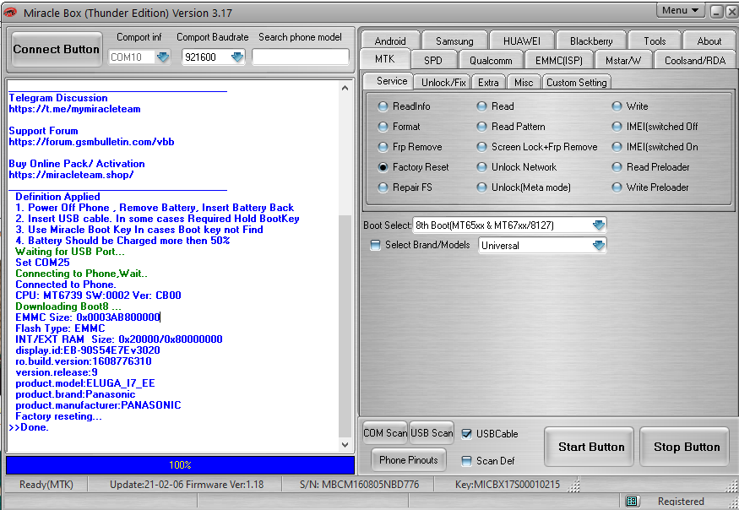This screenshot has width=739, height=510.
Task: Switch to the Qualcomm tab
Action: point(491,60)
